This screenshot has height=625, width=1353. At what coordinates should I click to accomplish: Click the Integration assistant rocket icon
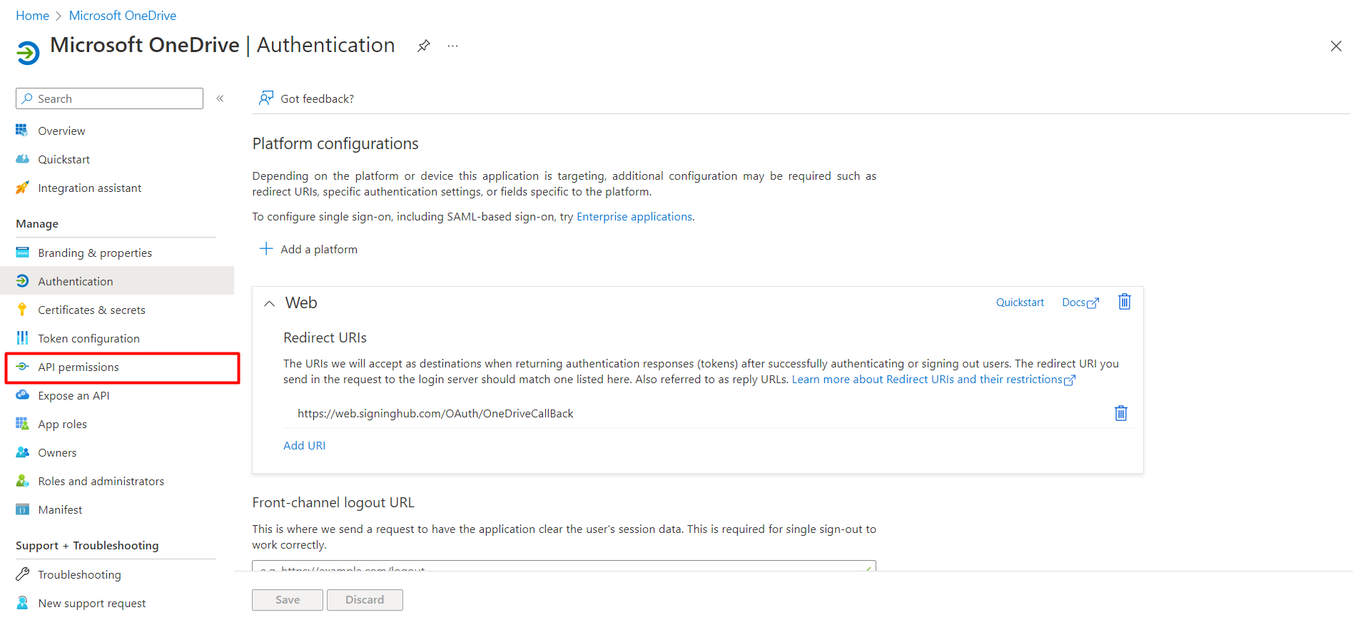(x=23, y=188)
